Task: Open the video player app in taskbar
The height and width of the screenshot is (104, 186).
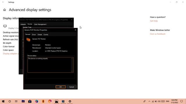Action: pos(63,101)
